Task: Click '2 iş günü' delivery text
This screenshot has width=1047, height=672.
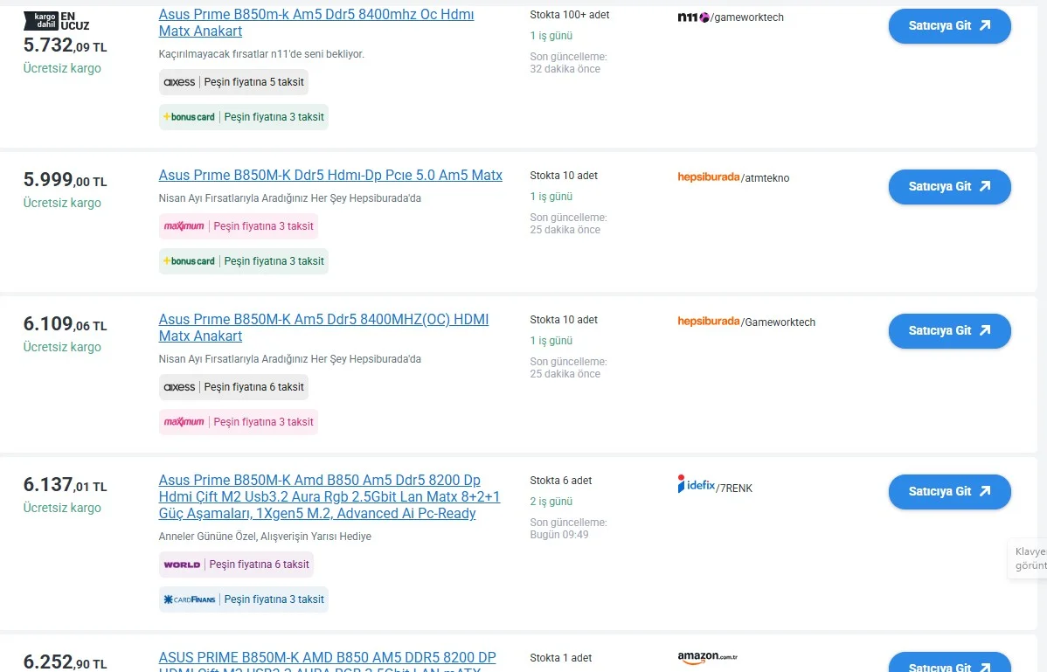Action: [551, 502]
